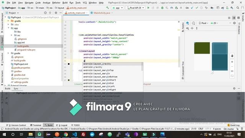The image size is (245, 138).
Task: Open the Event Log
Action: tap(234, 125)
